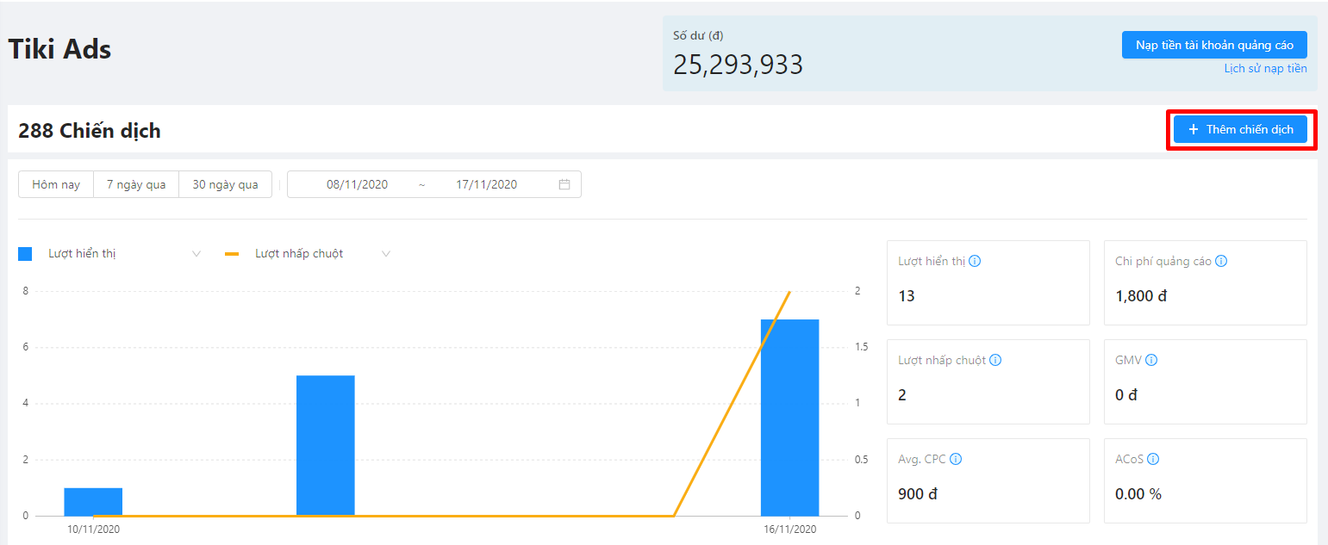Click end date field 17/11/2020
The height and width of the screenshot is (545, 1328).
tap(486, 184)
